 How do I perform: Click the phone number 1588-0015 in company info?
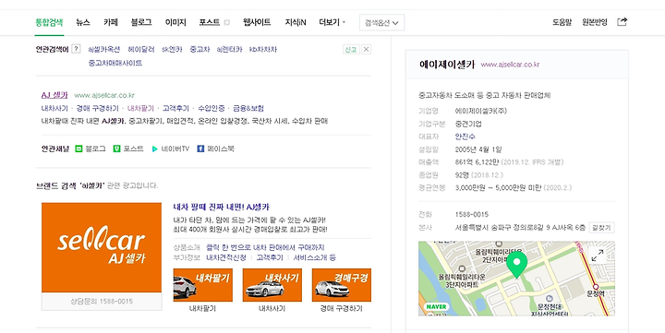click(x=472, y=214)
